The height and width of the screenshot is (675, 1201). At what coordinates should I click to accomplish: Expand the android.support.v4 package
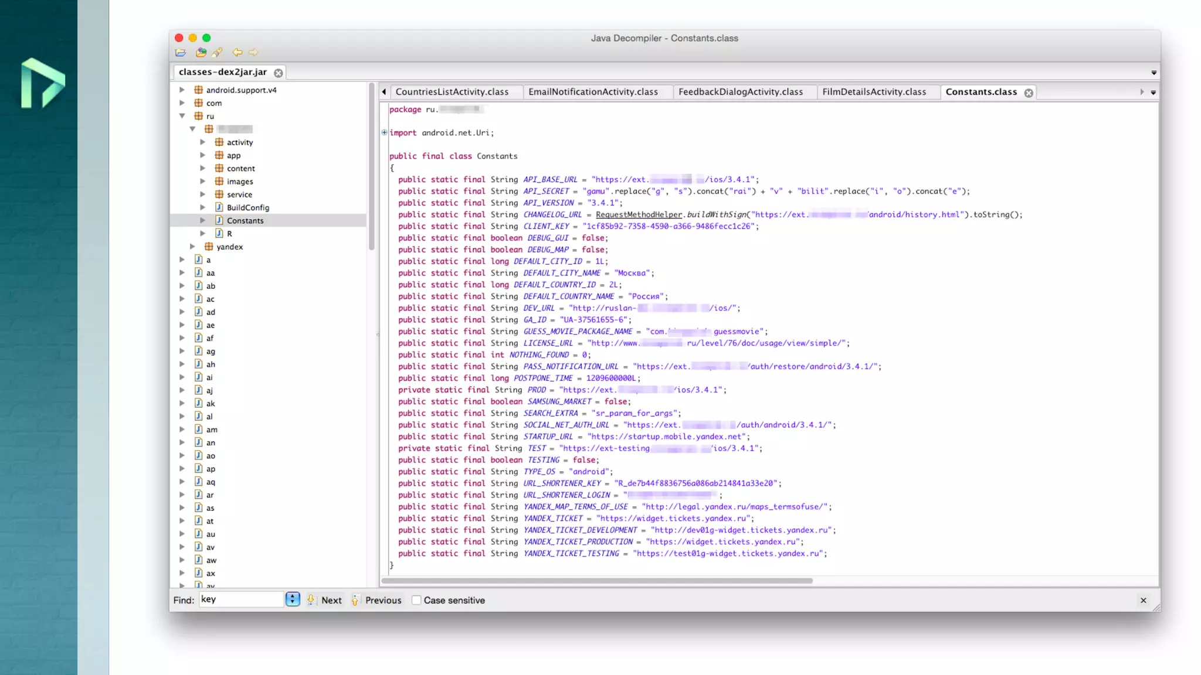point(182,90)
